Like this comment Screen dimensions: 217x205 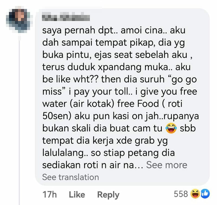pos(77,194)
